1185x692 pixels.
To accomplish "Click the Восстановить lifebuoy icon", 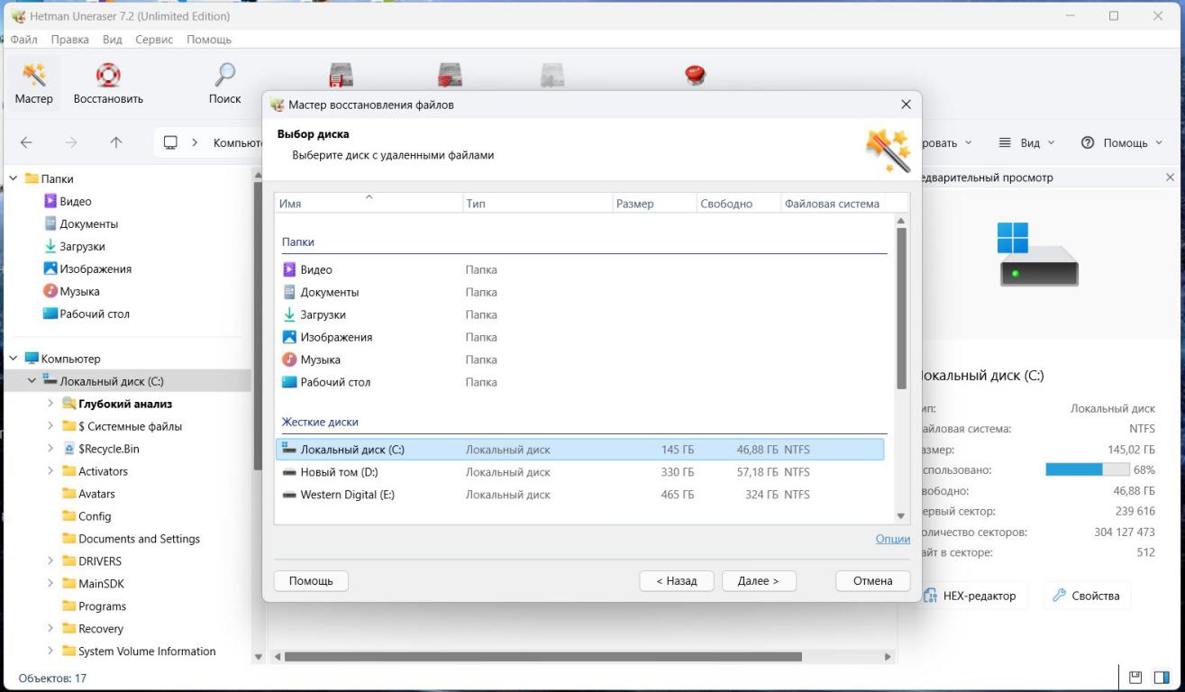I will coord(108,77).
